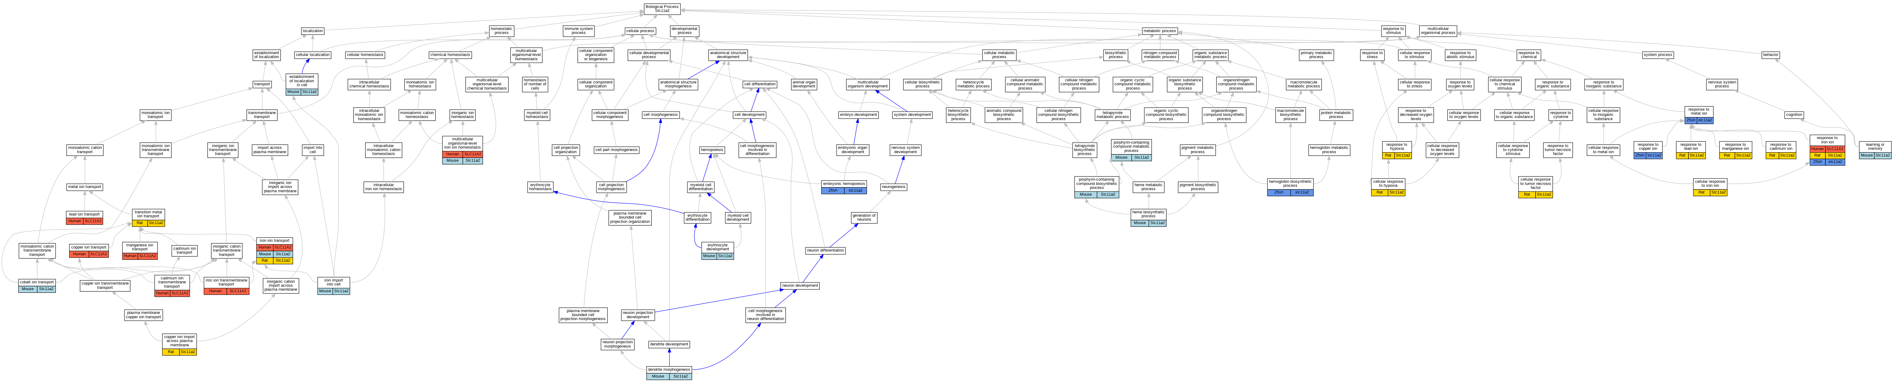Click 'establishment of localization in cell' node
This screenshot has height=383, width=1896.
point(302,85)
